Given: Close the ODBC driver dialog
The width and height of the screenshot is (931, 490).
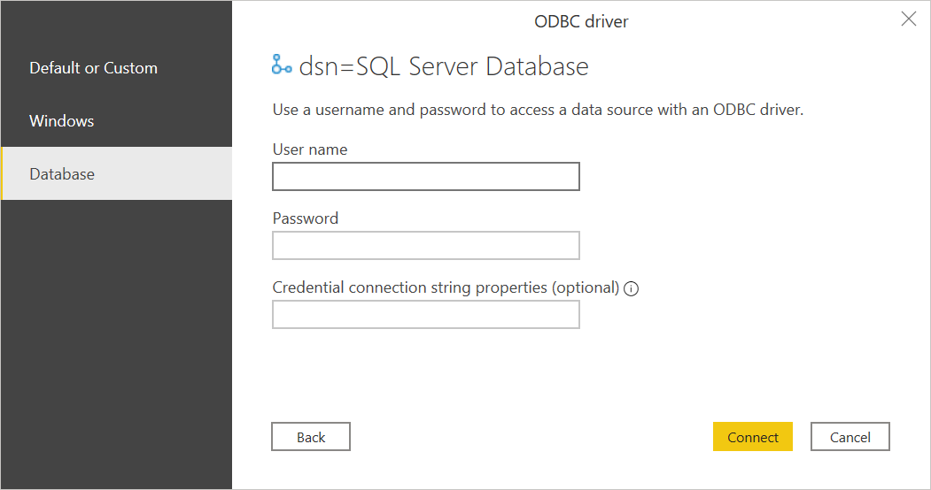Looking at the screenshot, I should coord(909,19).
